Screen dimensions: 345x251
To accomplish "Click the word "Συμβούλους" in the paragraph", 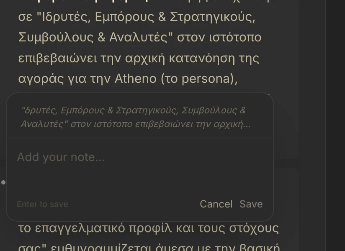I will [x=56, y=37].
